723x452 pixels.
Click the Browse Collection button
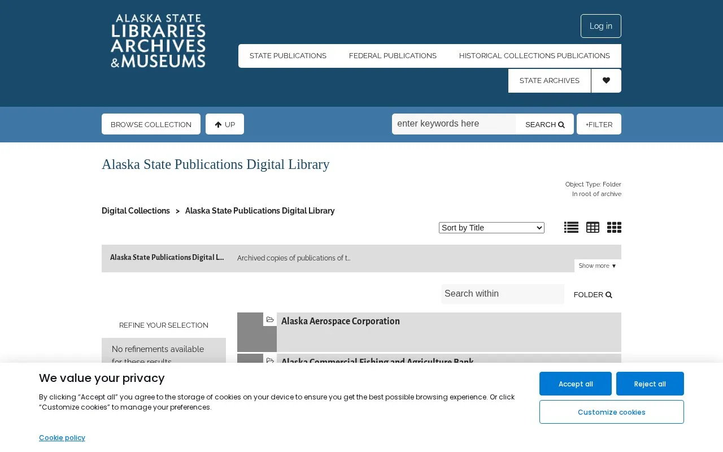tap(151, 124)
